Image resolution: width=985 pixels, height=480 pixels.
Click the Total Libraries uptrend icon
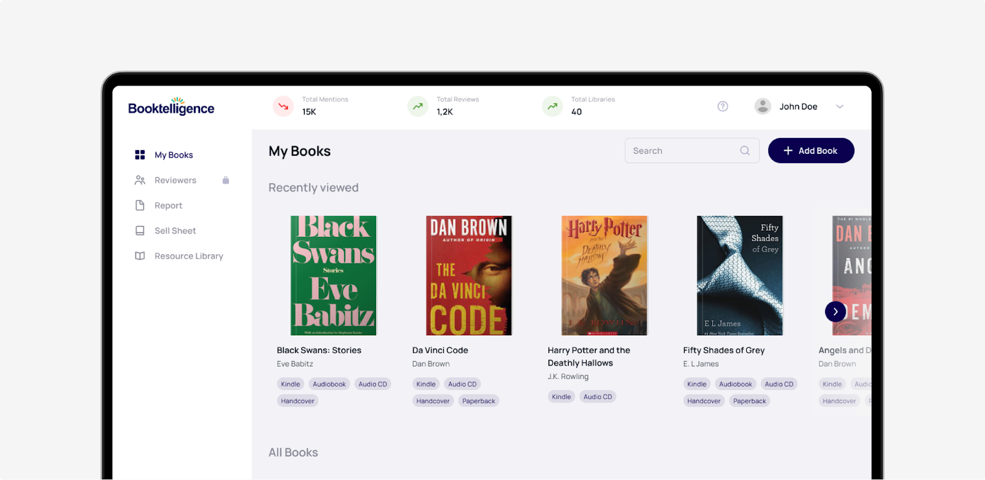coord(552,106)
